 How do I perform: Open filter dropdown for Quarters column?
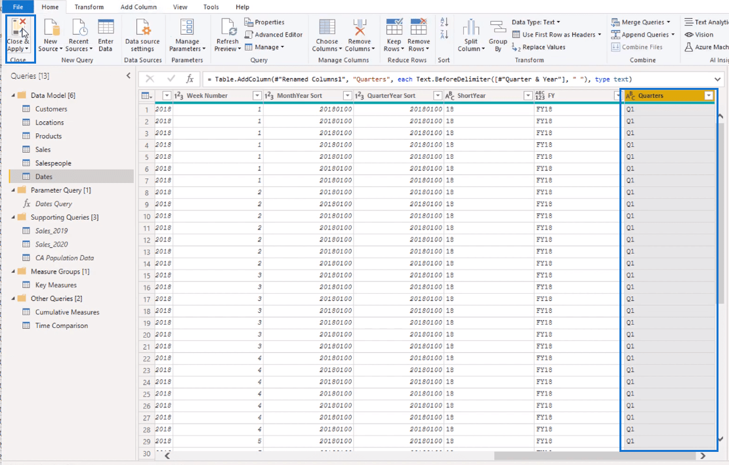pyautogui.click(x=709, y=96)
